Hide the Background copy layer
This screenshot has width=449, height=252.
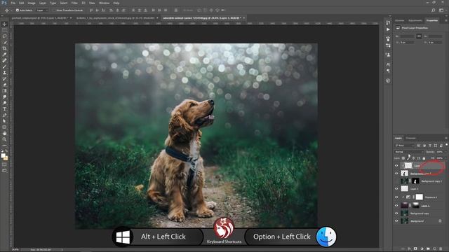396,213
